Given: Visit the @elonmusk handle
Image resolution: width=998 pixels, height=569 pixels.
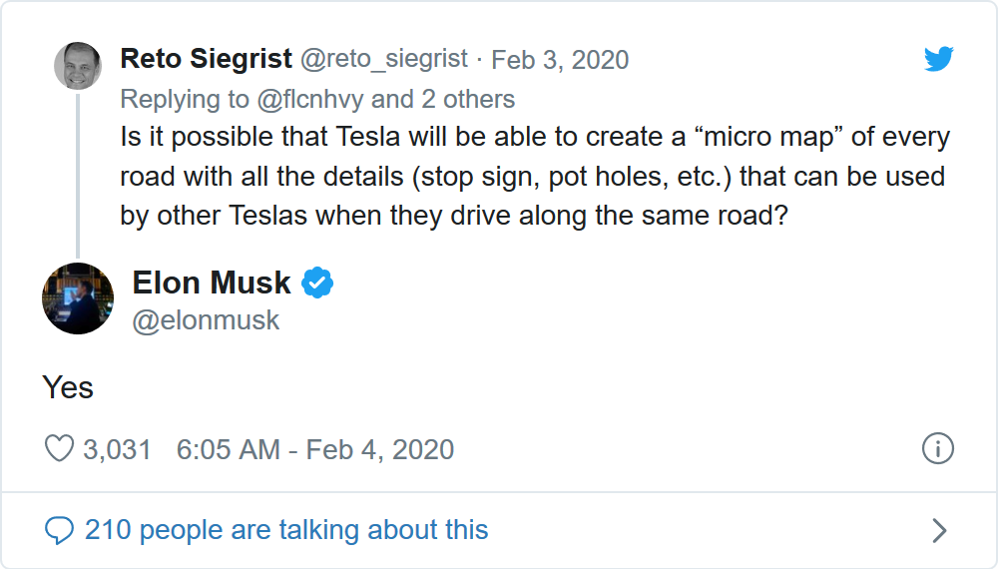Looking at the screenshot, I should click(207, 320).
